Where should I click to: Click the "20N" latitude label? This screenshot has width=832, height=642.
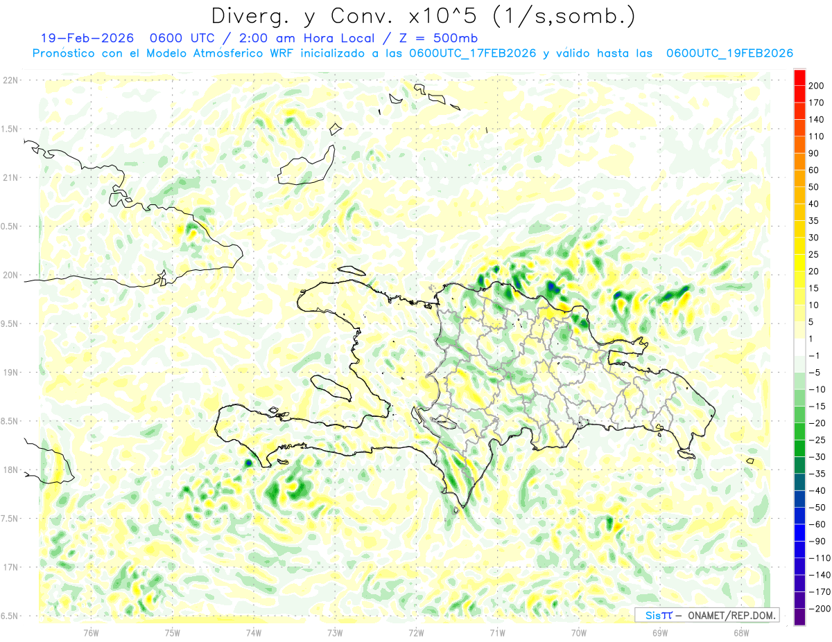coord(10,275)
